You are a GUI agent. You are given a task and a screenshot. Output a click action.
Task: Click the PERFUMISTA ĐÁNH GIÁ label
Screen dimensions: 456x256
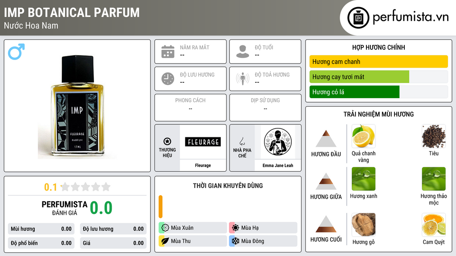point(65,208)
